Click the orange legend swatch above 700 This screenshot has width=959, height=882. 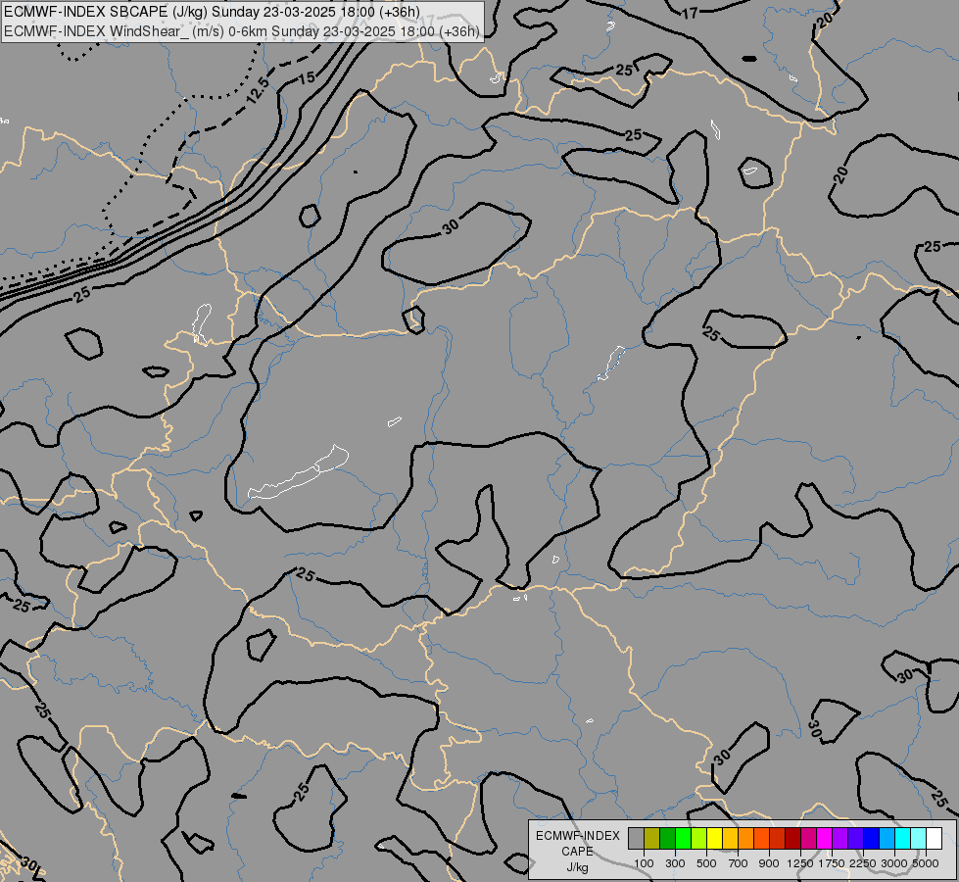pyautogui.click(x=746, y=838)
